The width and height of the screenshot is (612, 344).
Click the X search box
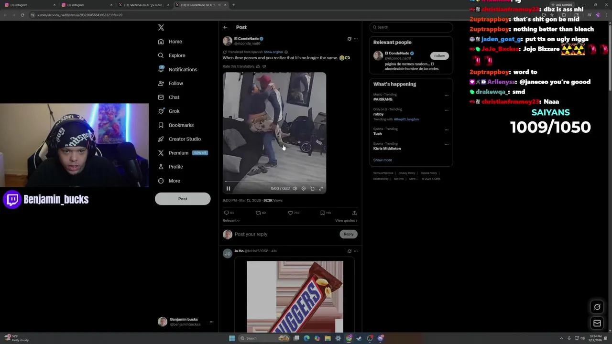(x=411, y=27)
